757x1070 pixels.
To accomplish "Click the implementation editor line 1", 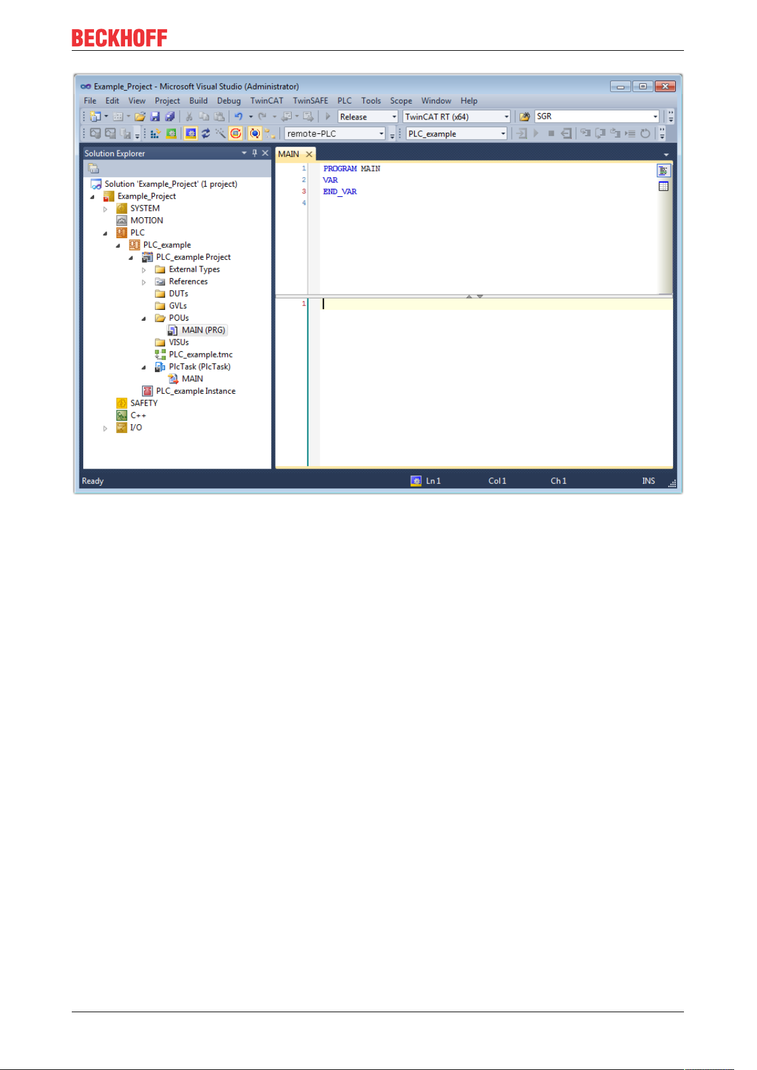I will 495,304.
